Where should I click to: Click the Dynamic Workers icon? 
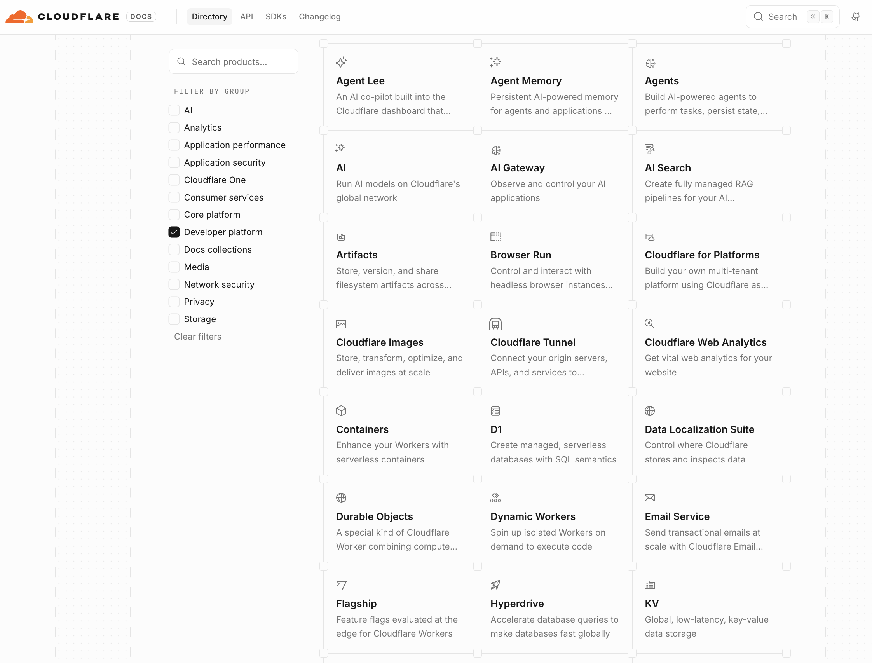pos(495,497)
